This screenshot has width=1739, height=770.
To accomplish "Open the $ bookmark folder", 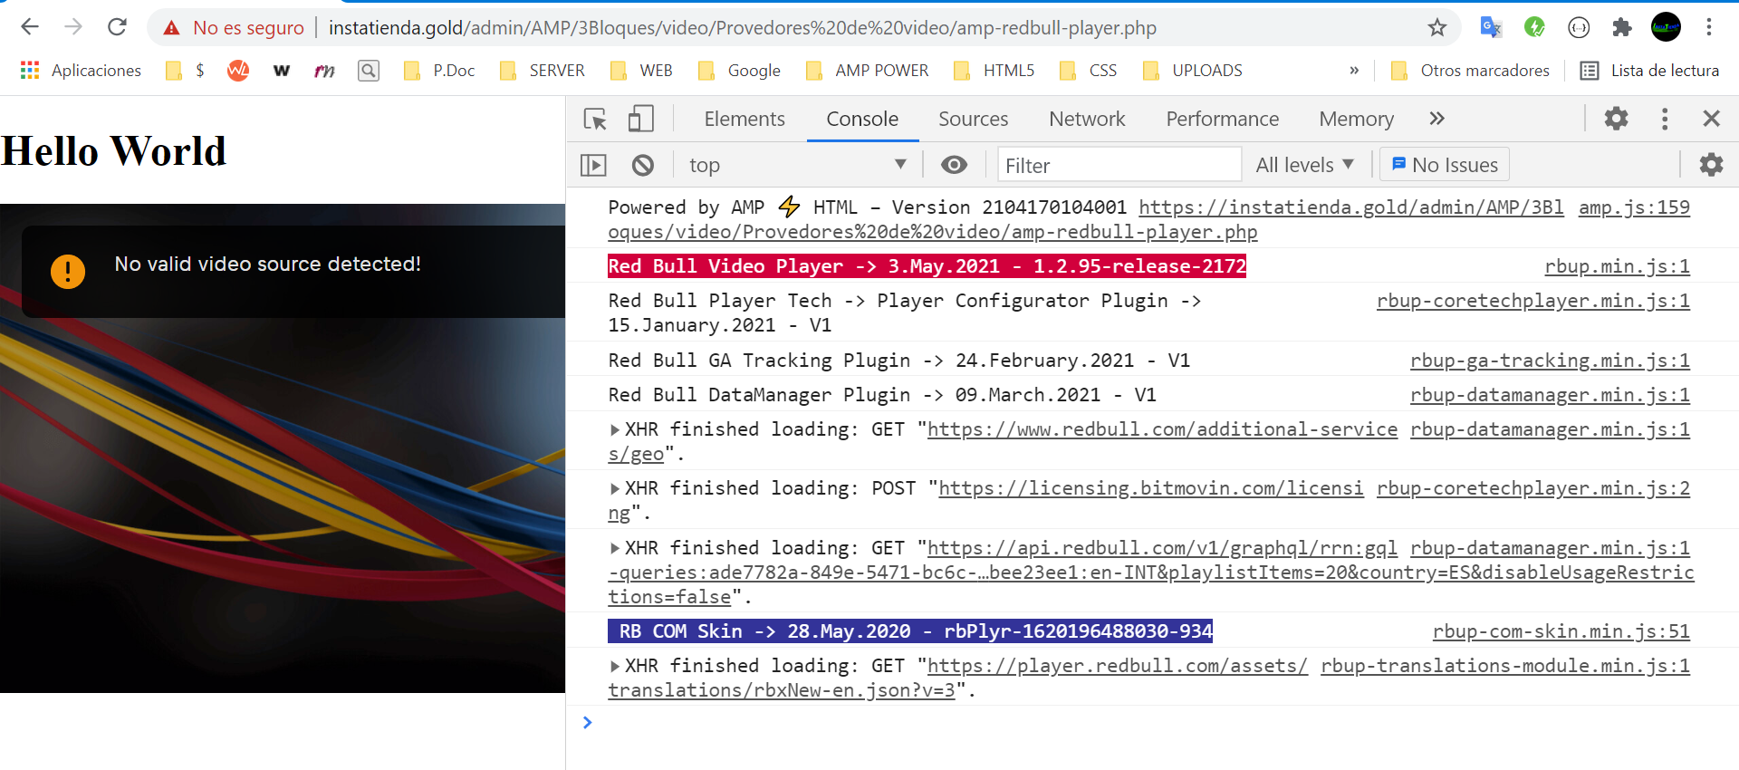I will [x=186, y=71].
